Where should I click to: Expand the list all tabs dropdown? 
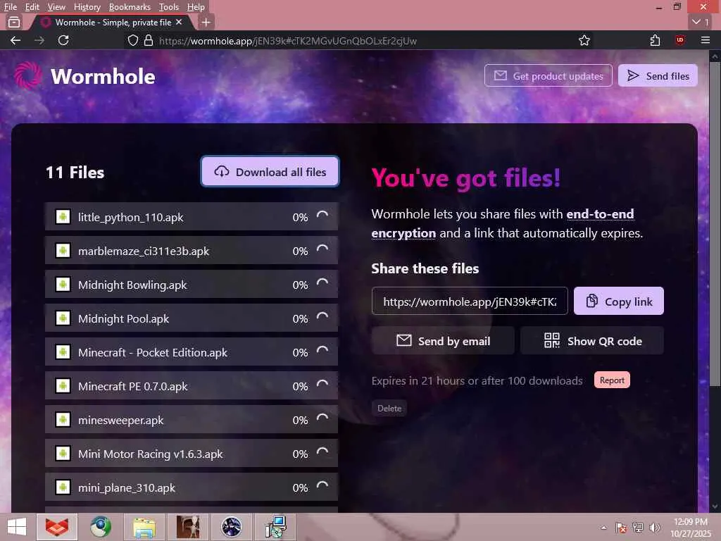click(x=701, y=22)
